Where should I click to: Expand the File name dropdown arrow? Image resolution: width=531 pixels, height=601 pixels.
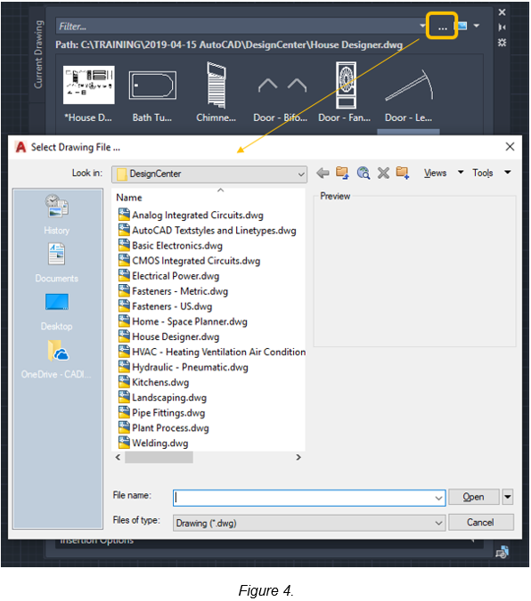pos(439,498)
